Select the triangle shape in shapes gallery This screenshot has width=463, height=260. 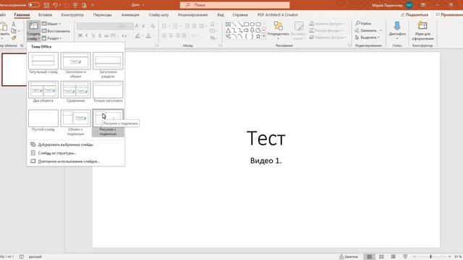pyautogui.click(x=229, y=30)
